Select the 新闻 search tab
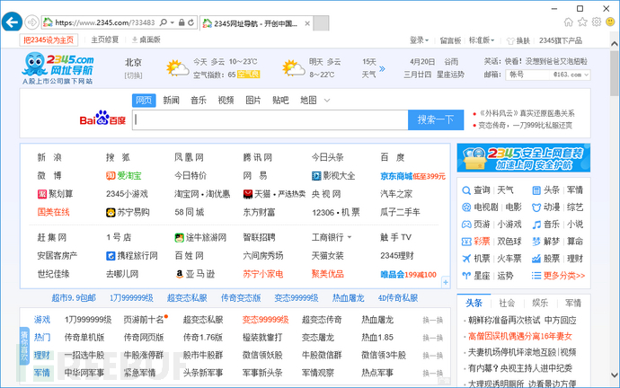This screenshot has width=620, height=388. point(172,101)
